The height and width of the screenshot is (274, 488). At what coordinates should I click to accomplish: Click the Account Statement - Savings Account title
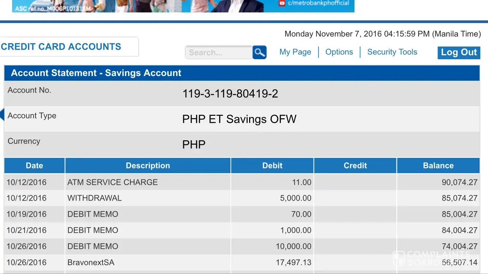96,73
